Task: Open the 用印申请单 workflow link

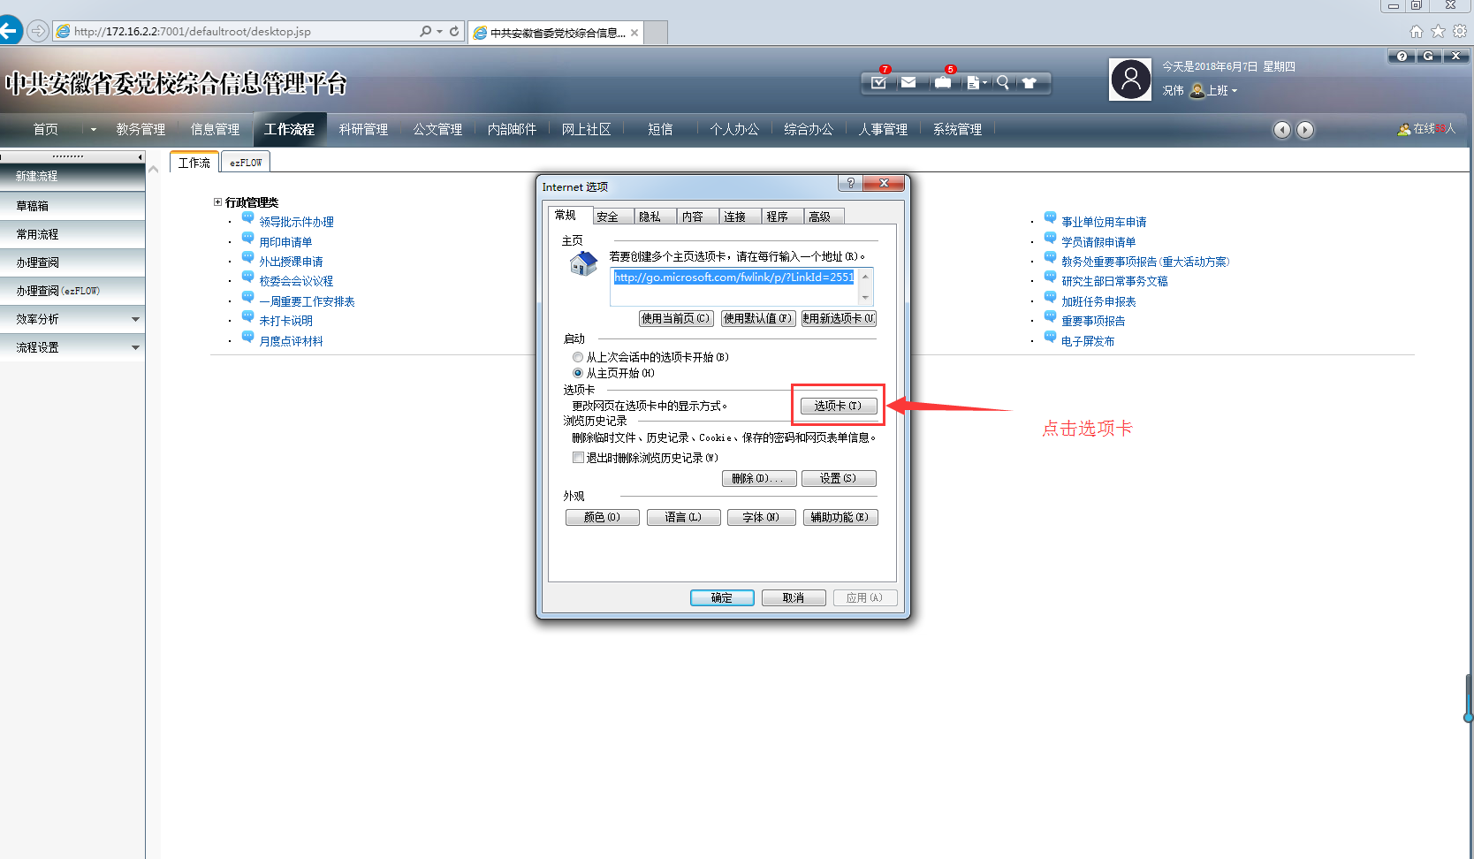Action: [285, 242]
